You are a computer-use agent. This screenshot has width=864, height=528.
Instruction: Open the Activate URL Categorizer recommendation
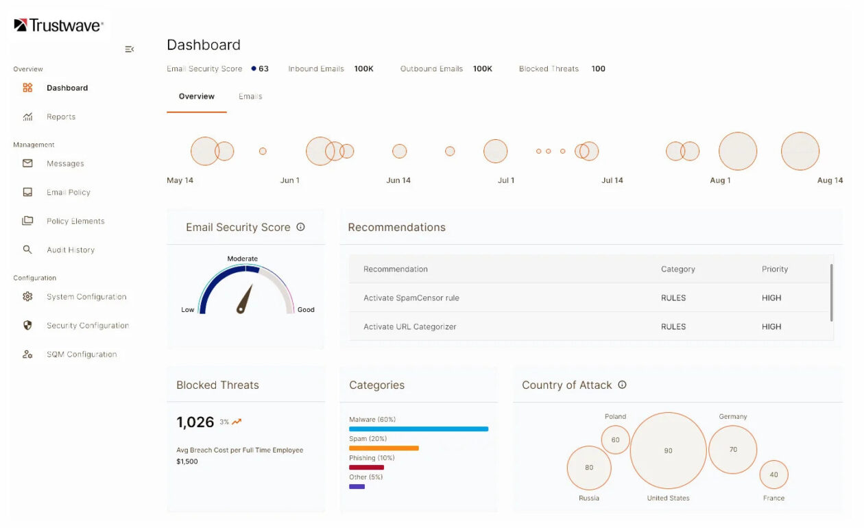(x=410, y=327)
